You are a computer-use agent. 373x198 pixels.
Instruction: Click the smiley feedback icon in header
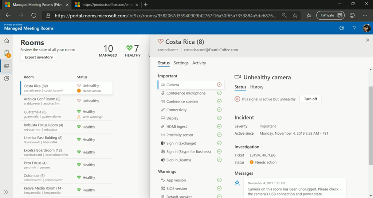coord(342,28)
